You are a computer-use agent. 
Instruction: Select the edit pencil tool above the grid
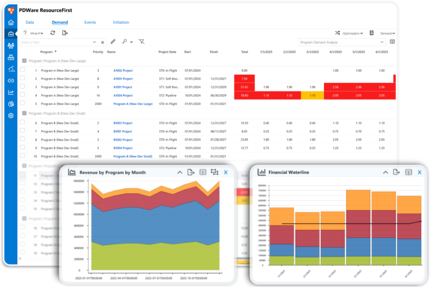click(x=113, y=42)
